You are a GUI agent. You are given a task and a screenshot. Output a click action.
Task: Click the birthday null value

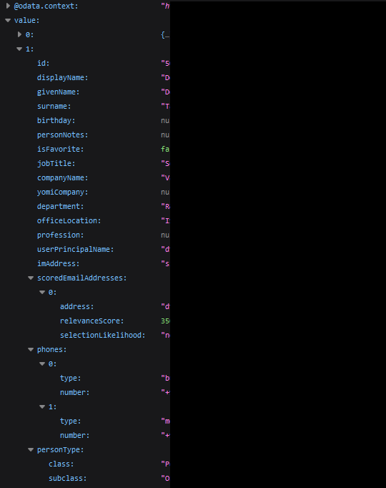pos(165,120)
